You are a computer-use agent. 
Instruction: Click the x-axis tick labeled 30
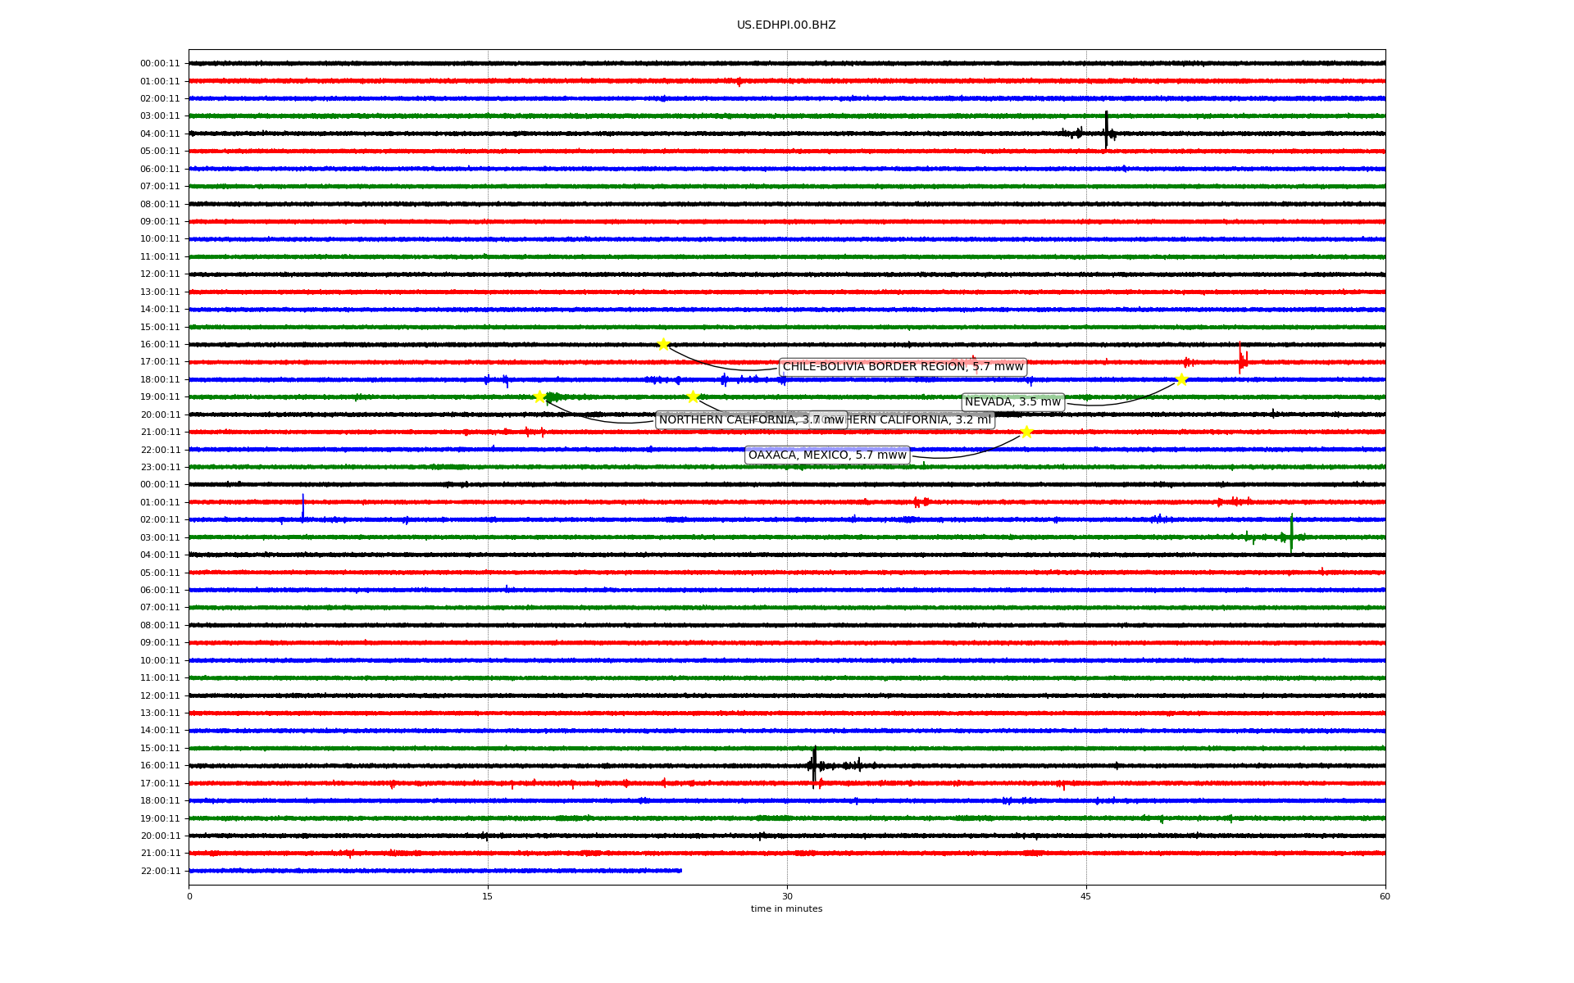coord(787,896)
